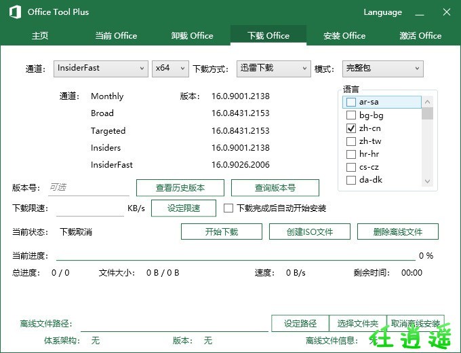Click the 0 B/s speed value
This screenshot has height=353, width=461.
[296, 273]
